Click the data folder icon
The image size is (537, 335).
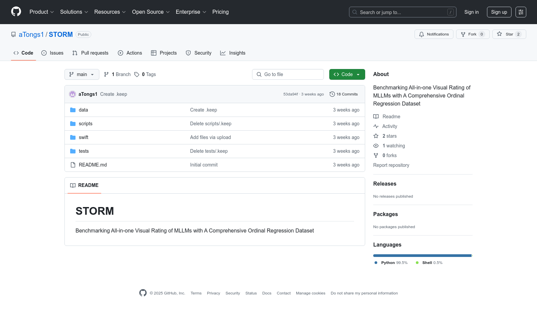coord(73,110)
